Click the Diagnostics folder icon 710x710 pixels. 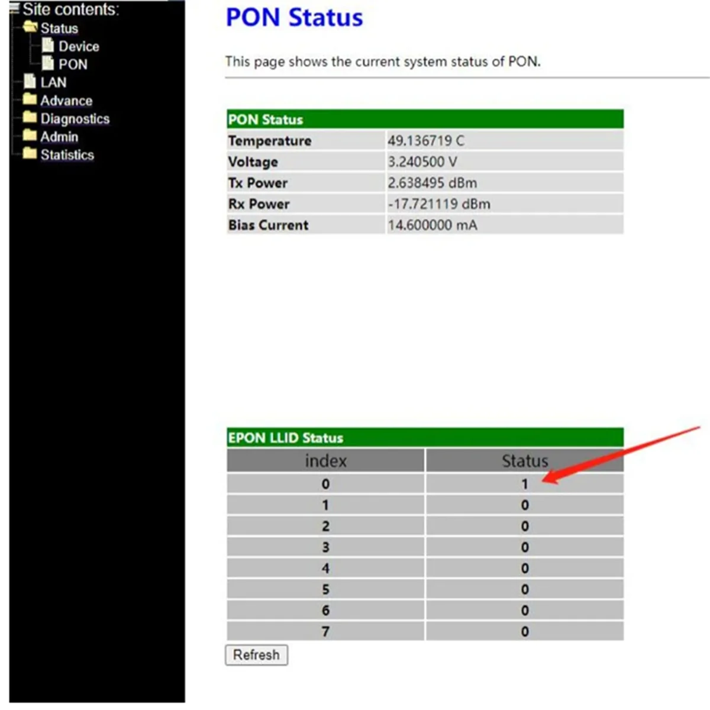click(x=30, y=117)
